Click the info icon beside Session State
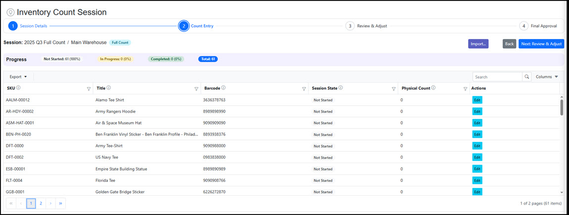Screen dimensions: 569x215 [x=341, y=88]
